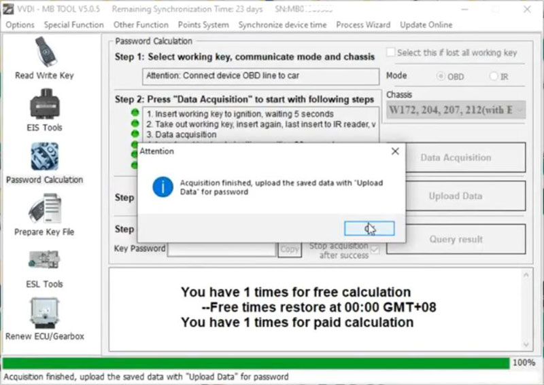Click 'You have 1 times for free calculation'

pyautogui.click(x=296, y=292)
